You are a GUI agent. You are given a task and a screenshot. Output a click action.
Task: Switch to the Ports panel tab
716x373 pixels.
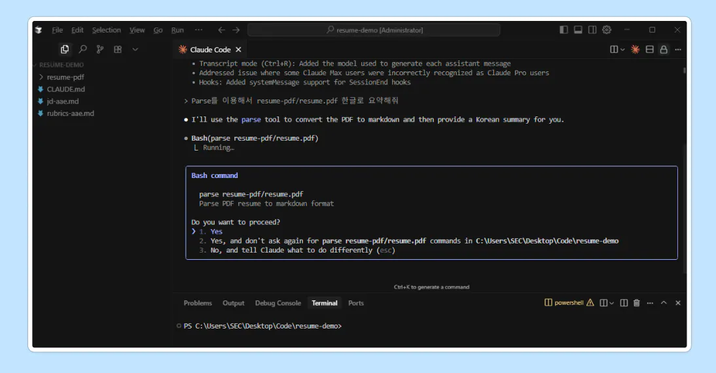356,303
